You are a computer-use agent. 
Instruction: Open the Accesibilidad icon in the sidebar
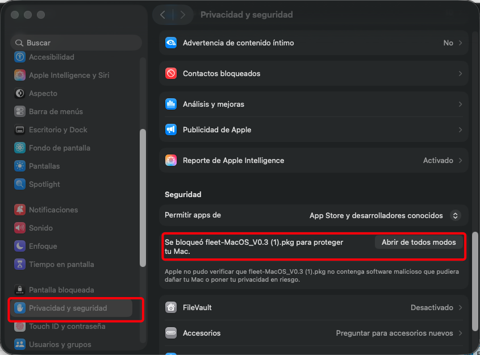click(20, 57)
